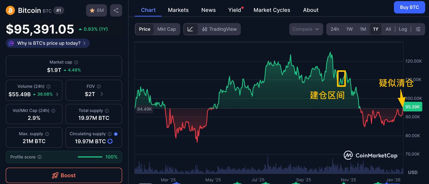The height and width of the screenshot is (184, 429).
Task: Click the Buy BTC button
Action: 409,7
